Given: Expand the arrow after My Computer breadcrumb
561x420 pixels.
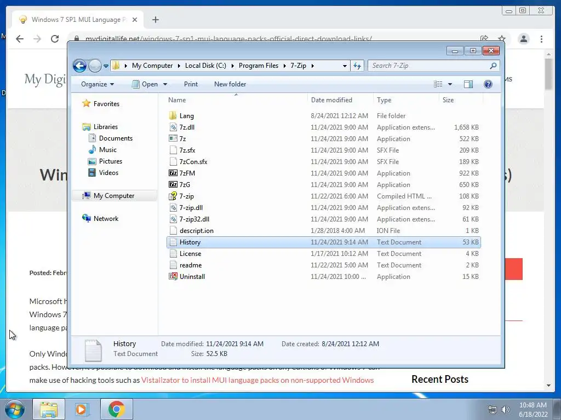Looking at the screenshot, I should [179, 66].
